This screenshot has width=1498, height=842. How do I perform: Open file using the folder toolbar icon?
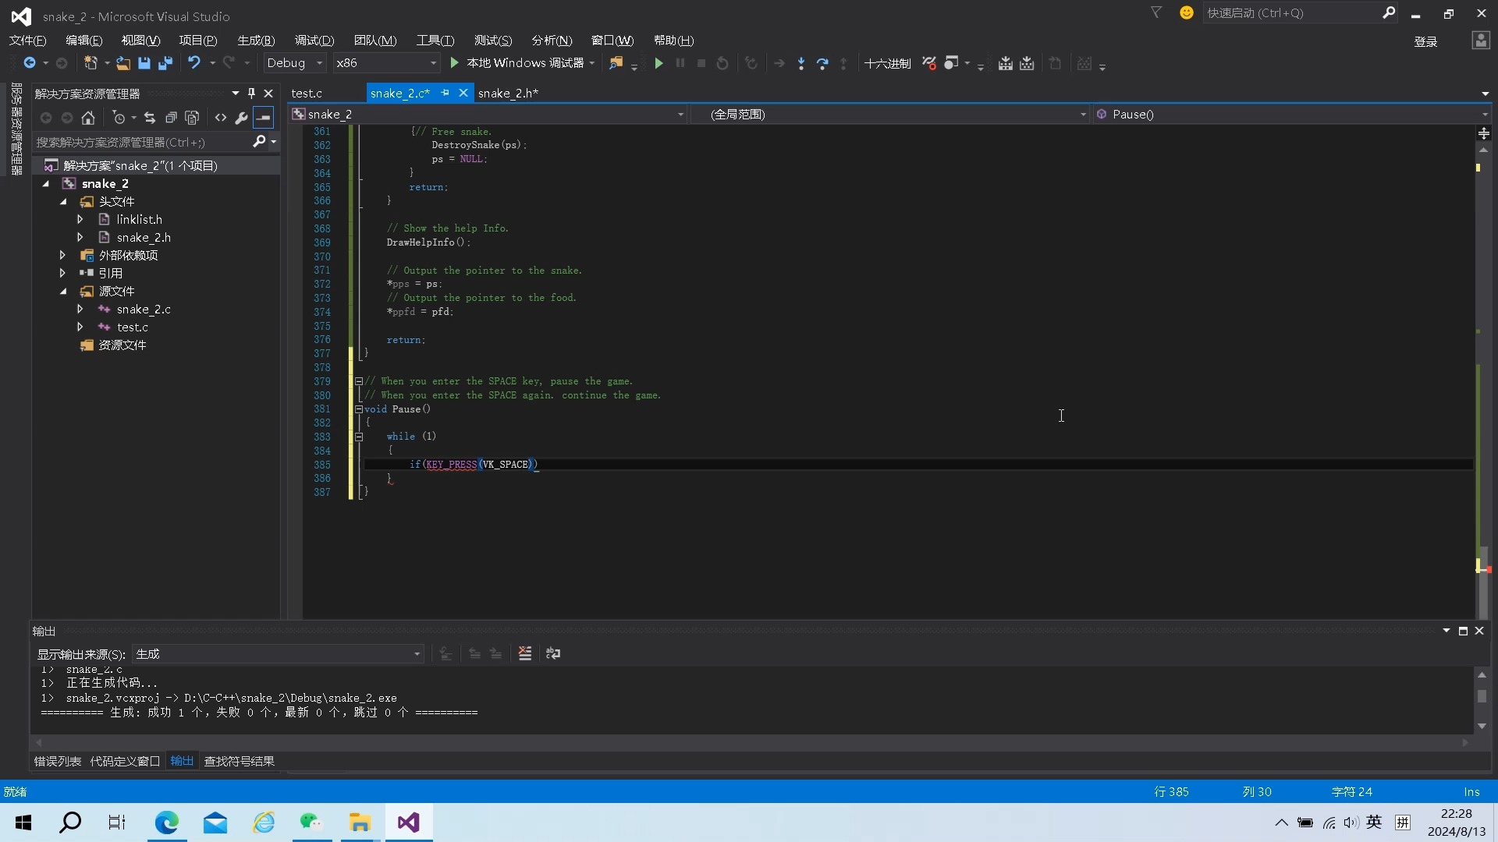tap(123, 63)
